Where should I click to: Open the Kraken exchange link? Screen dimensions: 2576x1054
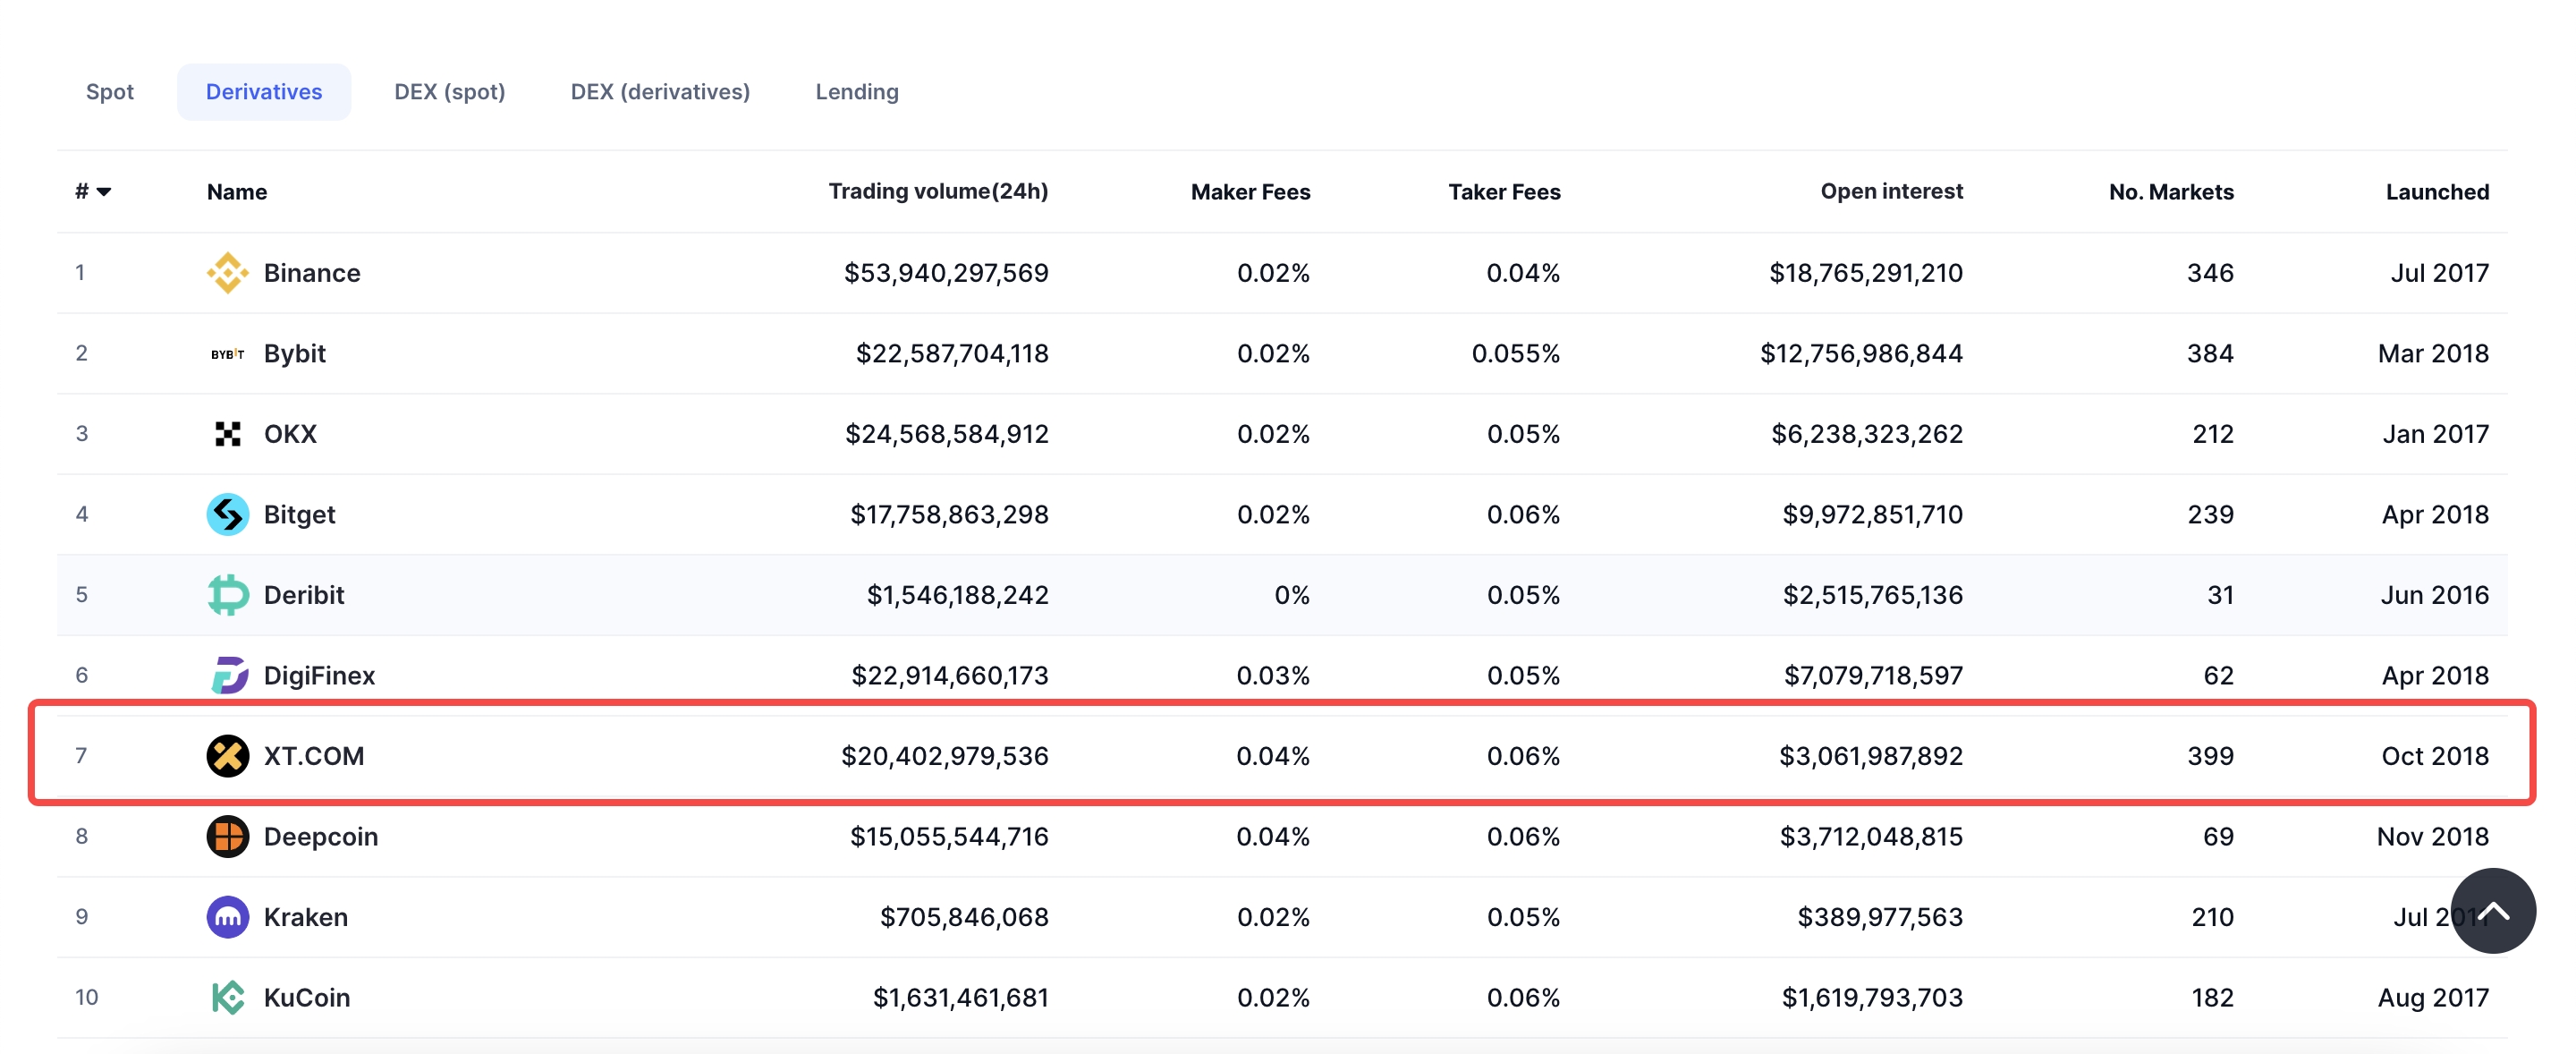click(306, 917)
